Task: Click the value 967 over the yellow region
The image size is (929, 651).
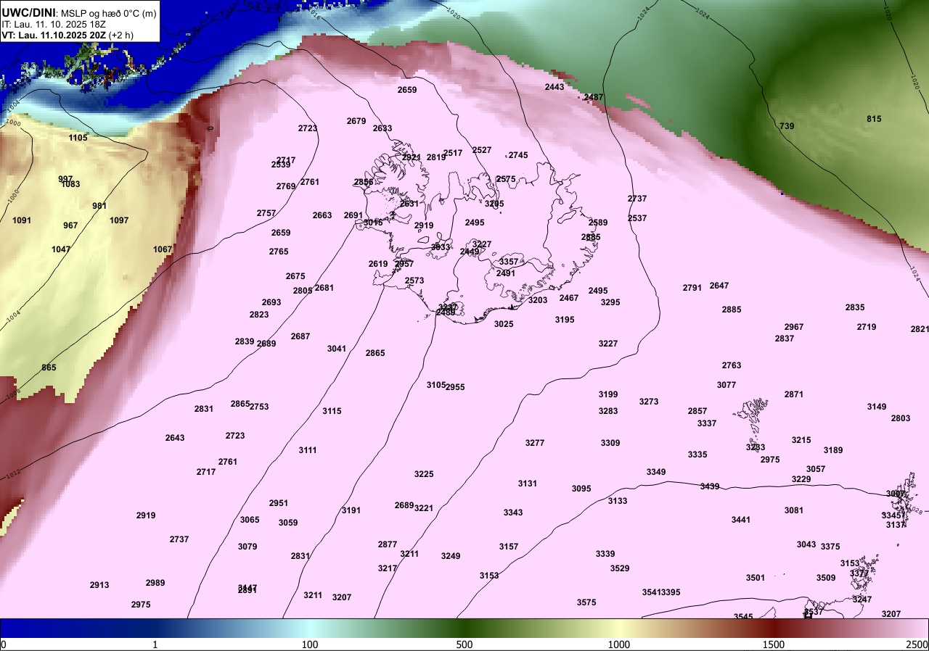Action: (70, 225)
